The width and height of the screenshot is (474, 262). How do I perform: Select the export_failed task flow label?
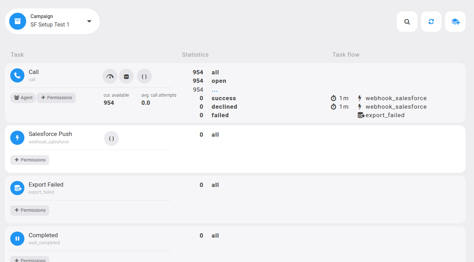point(385,115)
